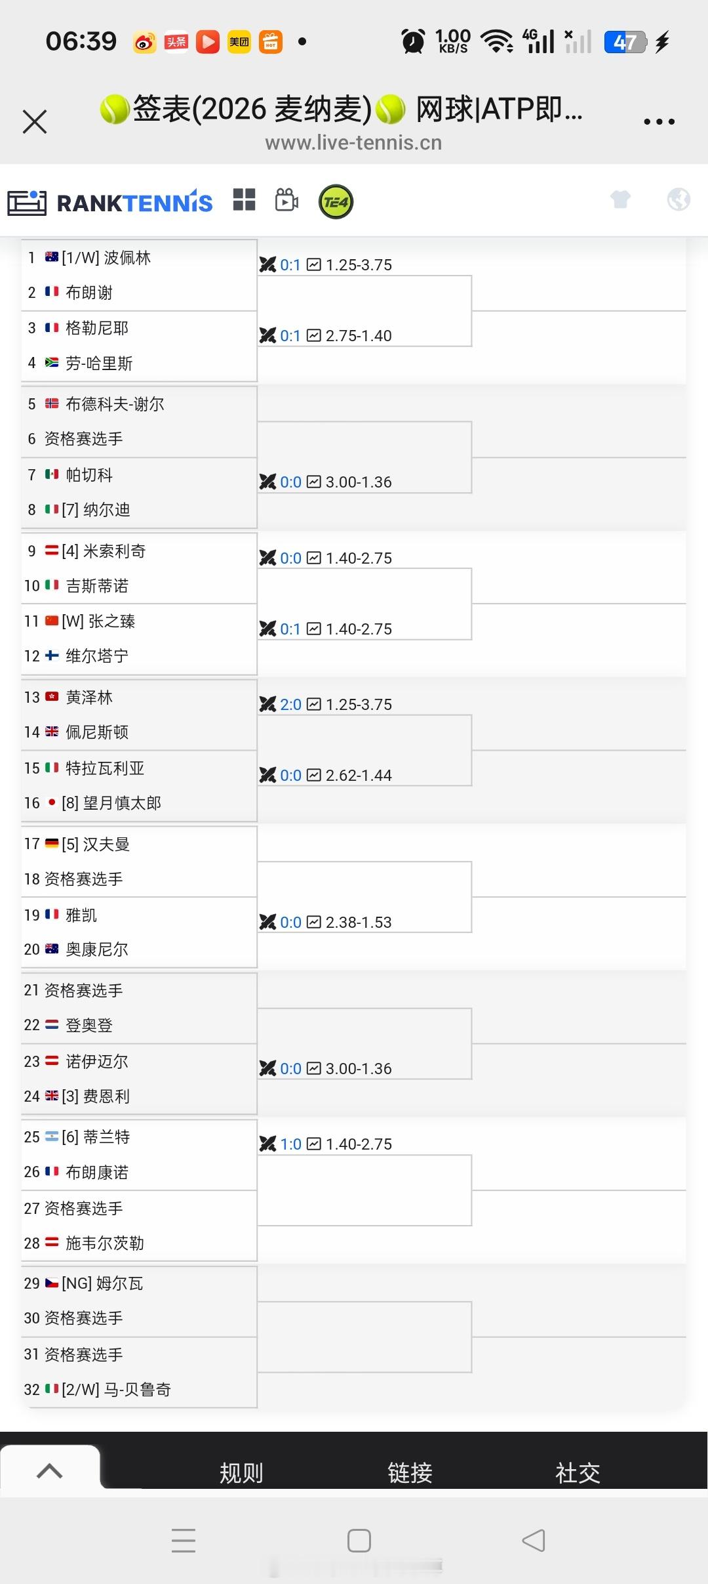This screenshot has width=708, height=1584.
Task: Close the webpage with the X icon
Action: (35, 121)
